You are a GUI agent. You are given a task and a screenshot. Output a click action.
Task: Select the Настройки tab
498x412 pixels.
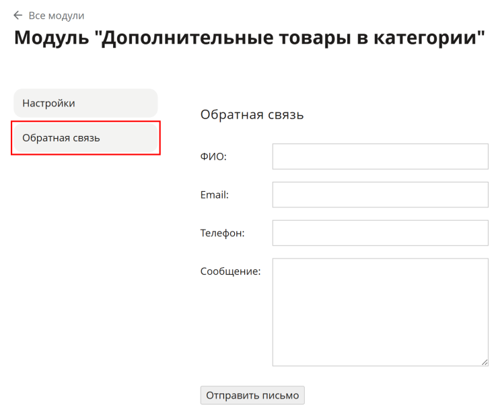click(85, 103)
